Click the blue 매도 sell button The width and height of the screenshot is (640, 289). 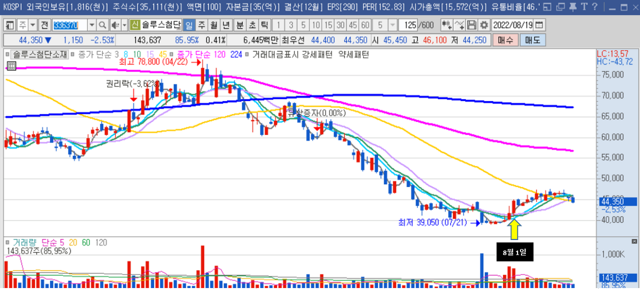[x=532, y=40]
